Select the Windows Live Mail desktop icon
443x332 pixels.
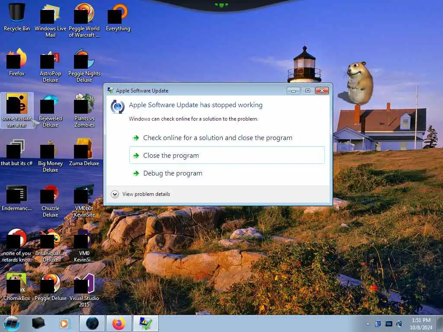pyautogui.click(x=50, y=20)
